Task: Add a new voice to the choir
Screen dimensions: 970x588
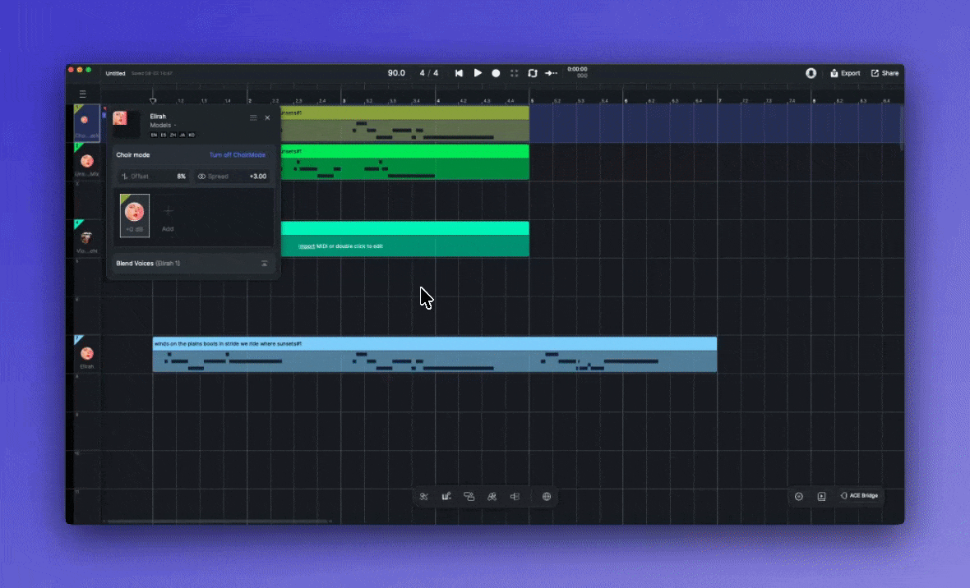Action: pyautogui.click(x=168, y=215)
